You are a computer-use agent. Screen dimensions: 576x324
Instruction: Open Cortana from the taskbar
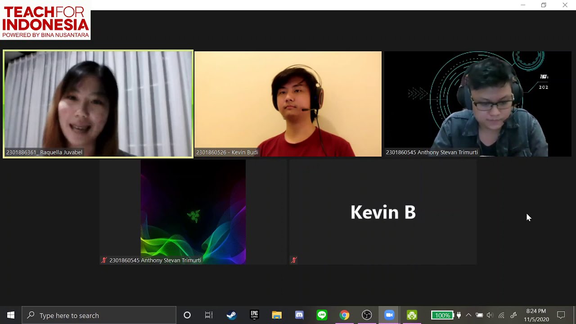[x=187, y=315]
